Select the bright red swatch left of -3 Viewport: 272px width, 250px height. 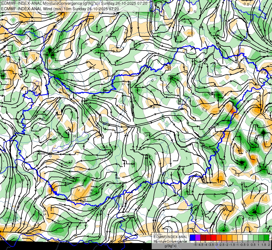(214, 237)
